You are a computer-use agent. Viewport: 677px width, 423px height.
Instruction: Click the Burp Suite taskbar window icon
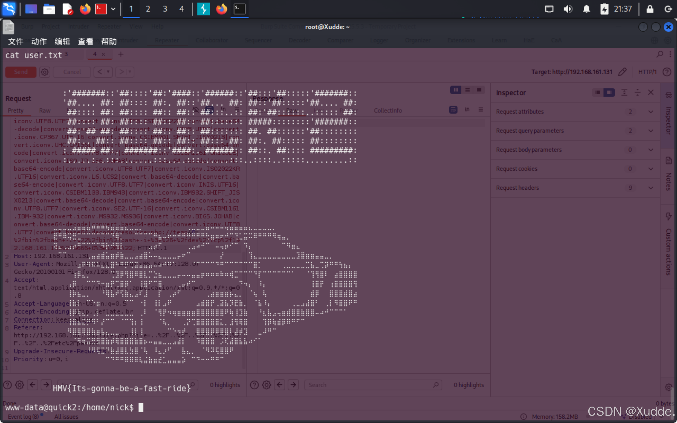203,9
